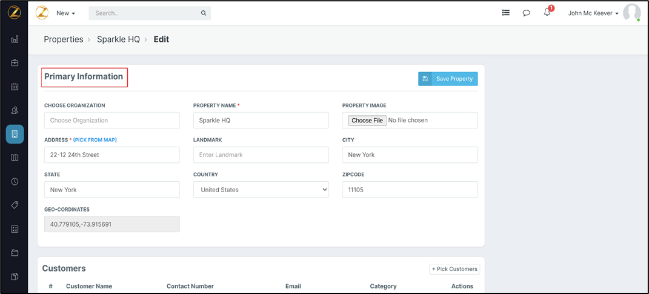Viewport: 649px width, 294px height.
Task: Click the Contact Number column header
Action: click(x=190, y=286)
